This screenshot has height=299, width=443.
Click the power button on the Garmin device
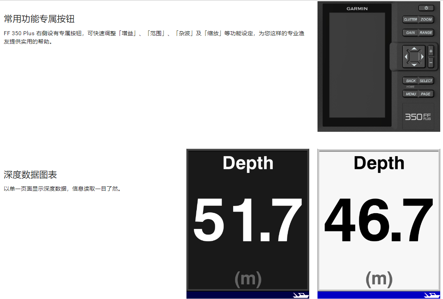point(426,8)
